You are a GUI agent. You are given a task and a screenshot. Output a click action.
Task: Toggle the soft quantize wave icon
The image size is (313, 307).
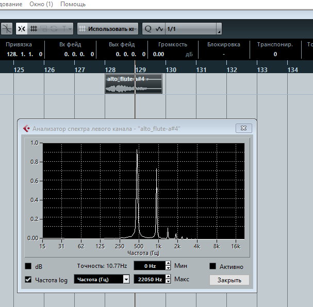click(x=159, y=29)
